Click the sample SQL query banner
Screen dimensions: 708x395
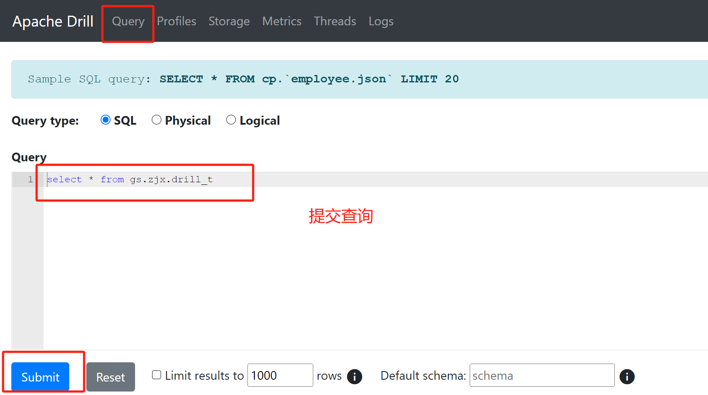pos(243,79)
